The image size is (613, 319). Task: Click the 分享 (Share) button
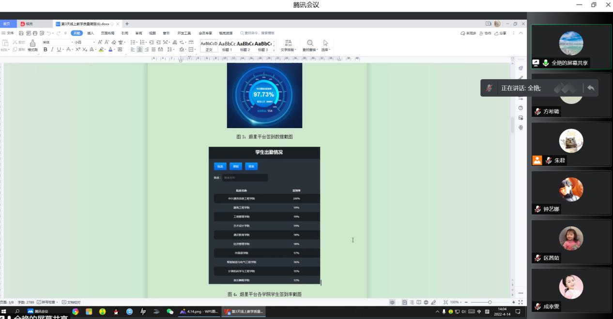(x=501, y=33)
